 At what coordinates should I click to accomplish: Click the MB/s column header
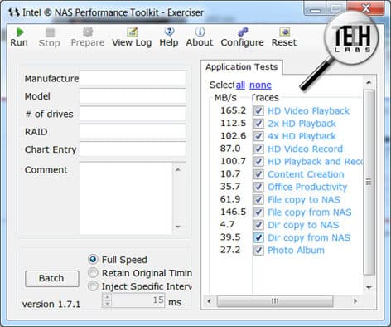pos(225,98)
